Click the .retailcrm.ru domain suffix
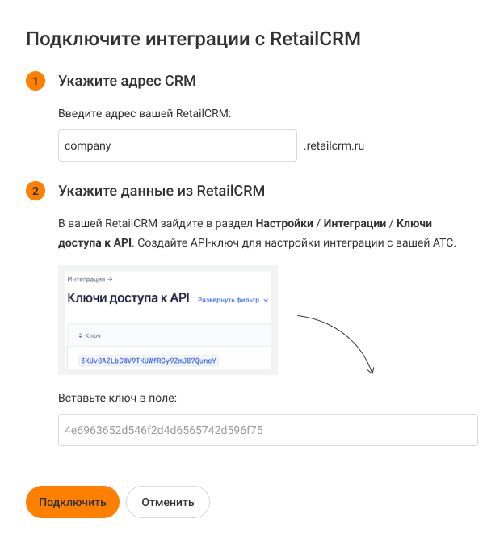Screen dimensions: 504x544 (334, 146)
